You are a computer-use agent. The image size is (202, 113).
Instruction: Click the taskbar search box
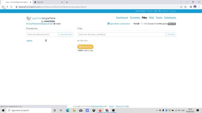click(x=29, y=110)
